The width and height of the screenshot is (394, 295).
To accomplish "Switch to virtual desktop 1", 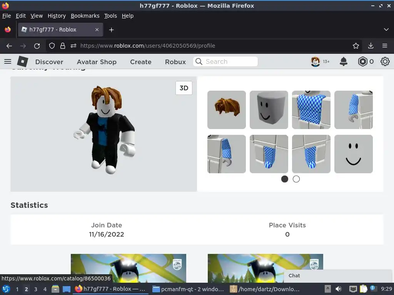I will click(x=17, y=289).
